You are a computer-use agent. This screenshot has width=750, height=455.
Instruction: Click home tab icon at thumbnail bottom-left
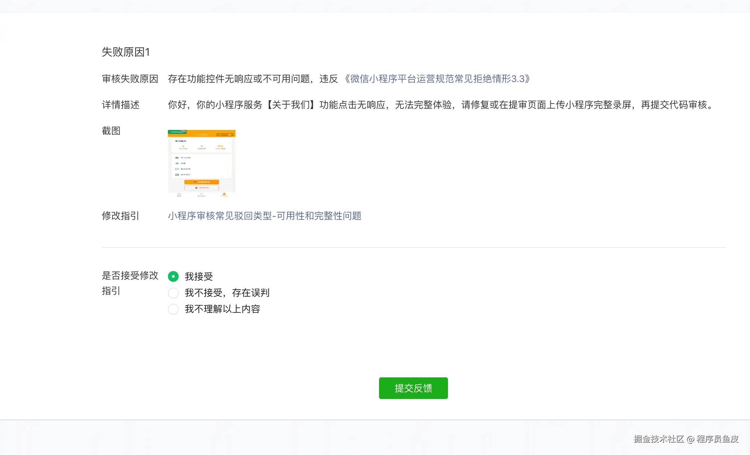tap(179, 195)
